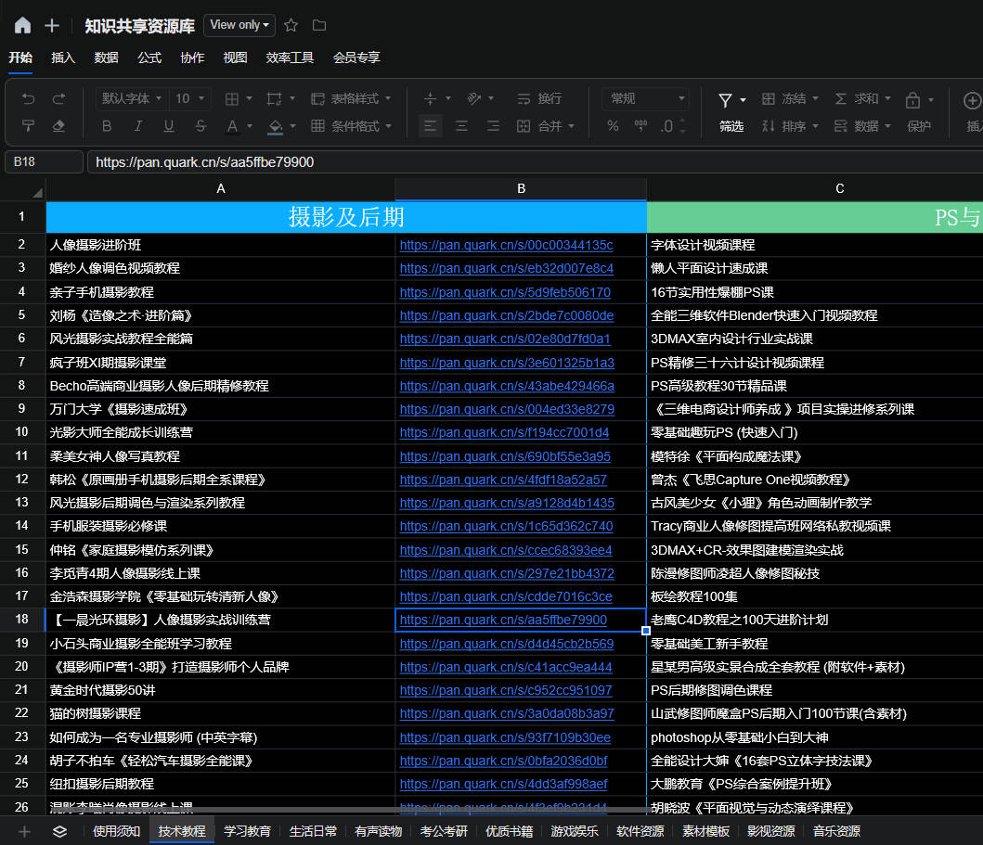983x845 pixels.
Task: Toggle strikethrough formatting
Action: point(200,126)
